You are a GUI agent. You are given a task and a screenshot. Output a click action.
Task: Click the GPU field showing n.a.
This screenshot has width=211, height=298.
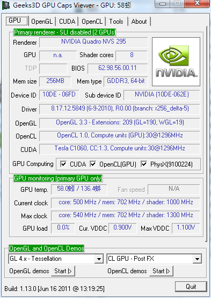point(58,56)
